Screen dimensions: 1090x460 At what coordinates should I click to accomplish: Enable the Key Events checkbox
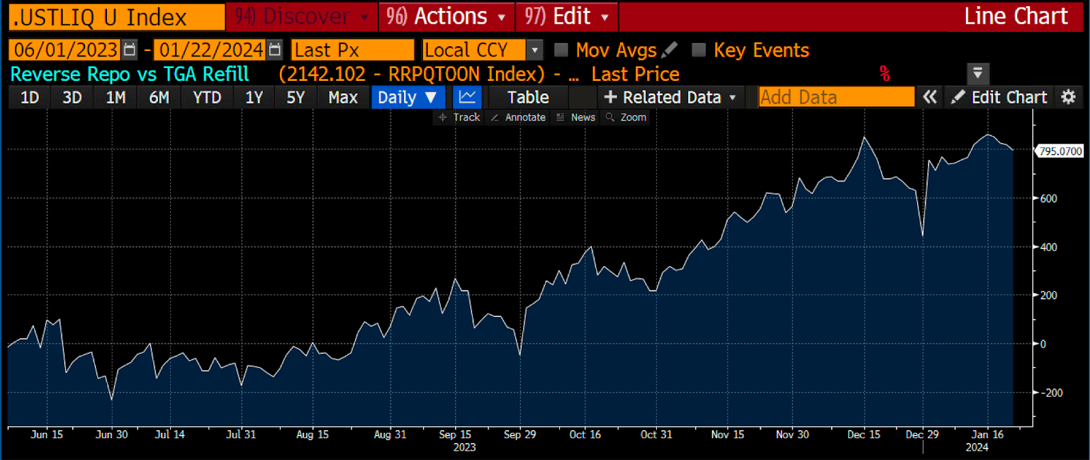tap(698, 50)
